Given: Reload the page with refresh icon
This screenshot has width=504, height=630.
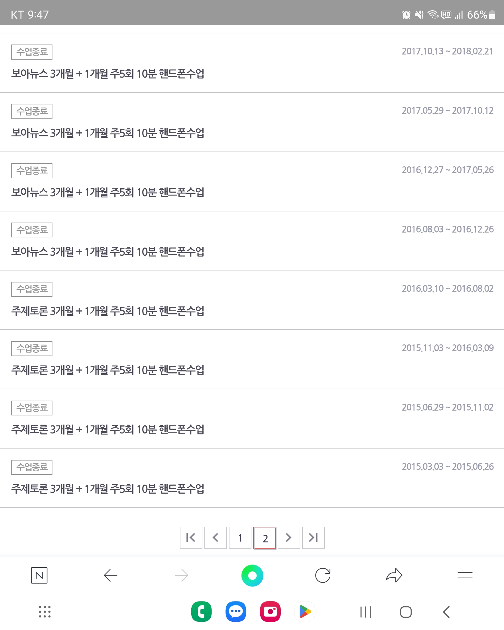Looking at the screenshot, I should (x=323, y=575).
